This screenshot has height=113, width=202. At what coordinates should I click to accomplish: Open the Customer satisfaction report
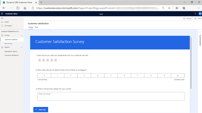(12, 55)
